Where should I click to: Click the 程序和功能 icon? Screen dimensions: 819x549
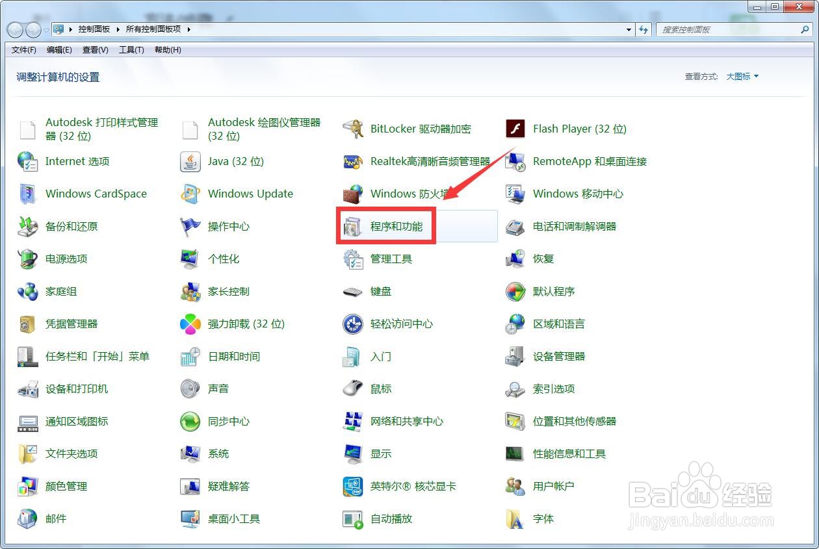353,226
